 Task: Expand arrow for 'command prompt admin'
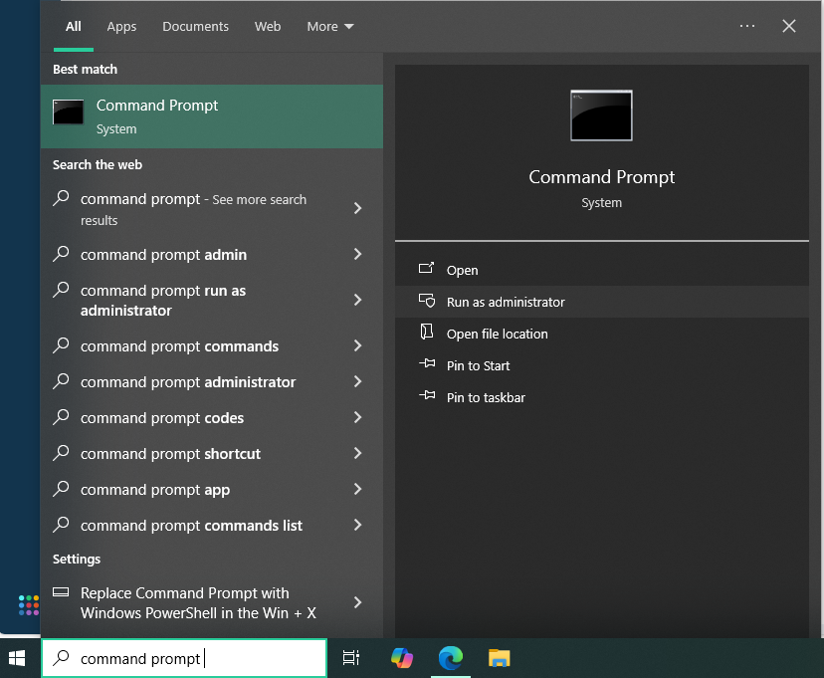(357, 255)
